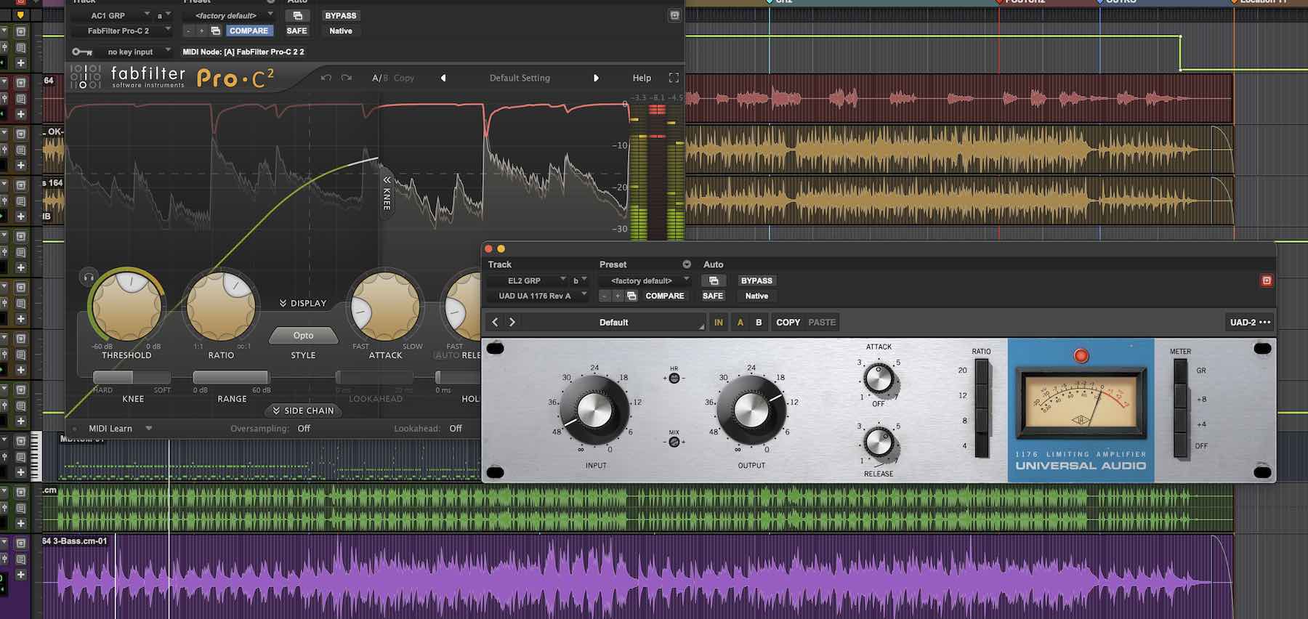Toggle SAFE in the Pro-C 2 window
This screenshot has height=619, width=1308.
296,31
